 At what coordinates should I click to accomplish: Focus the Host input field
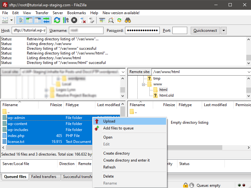click(29, 30)
